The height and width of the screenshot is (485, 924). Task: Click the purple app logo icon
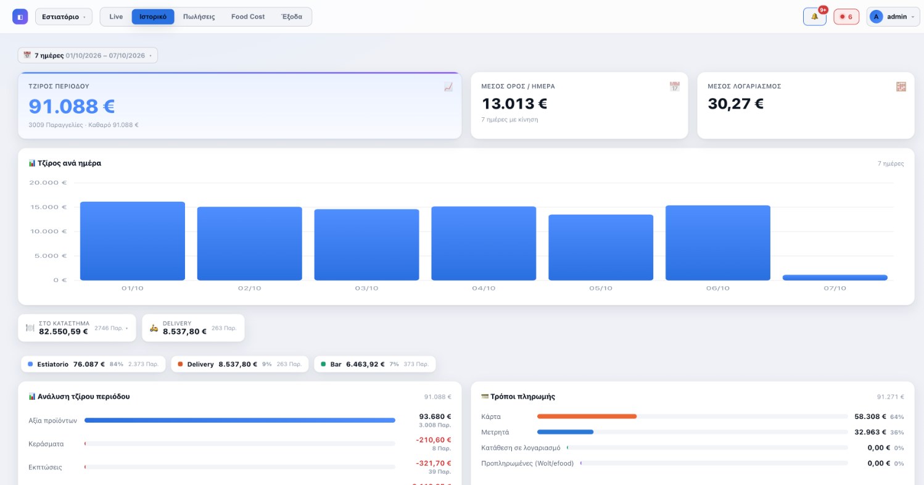click(20, 17)
